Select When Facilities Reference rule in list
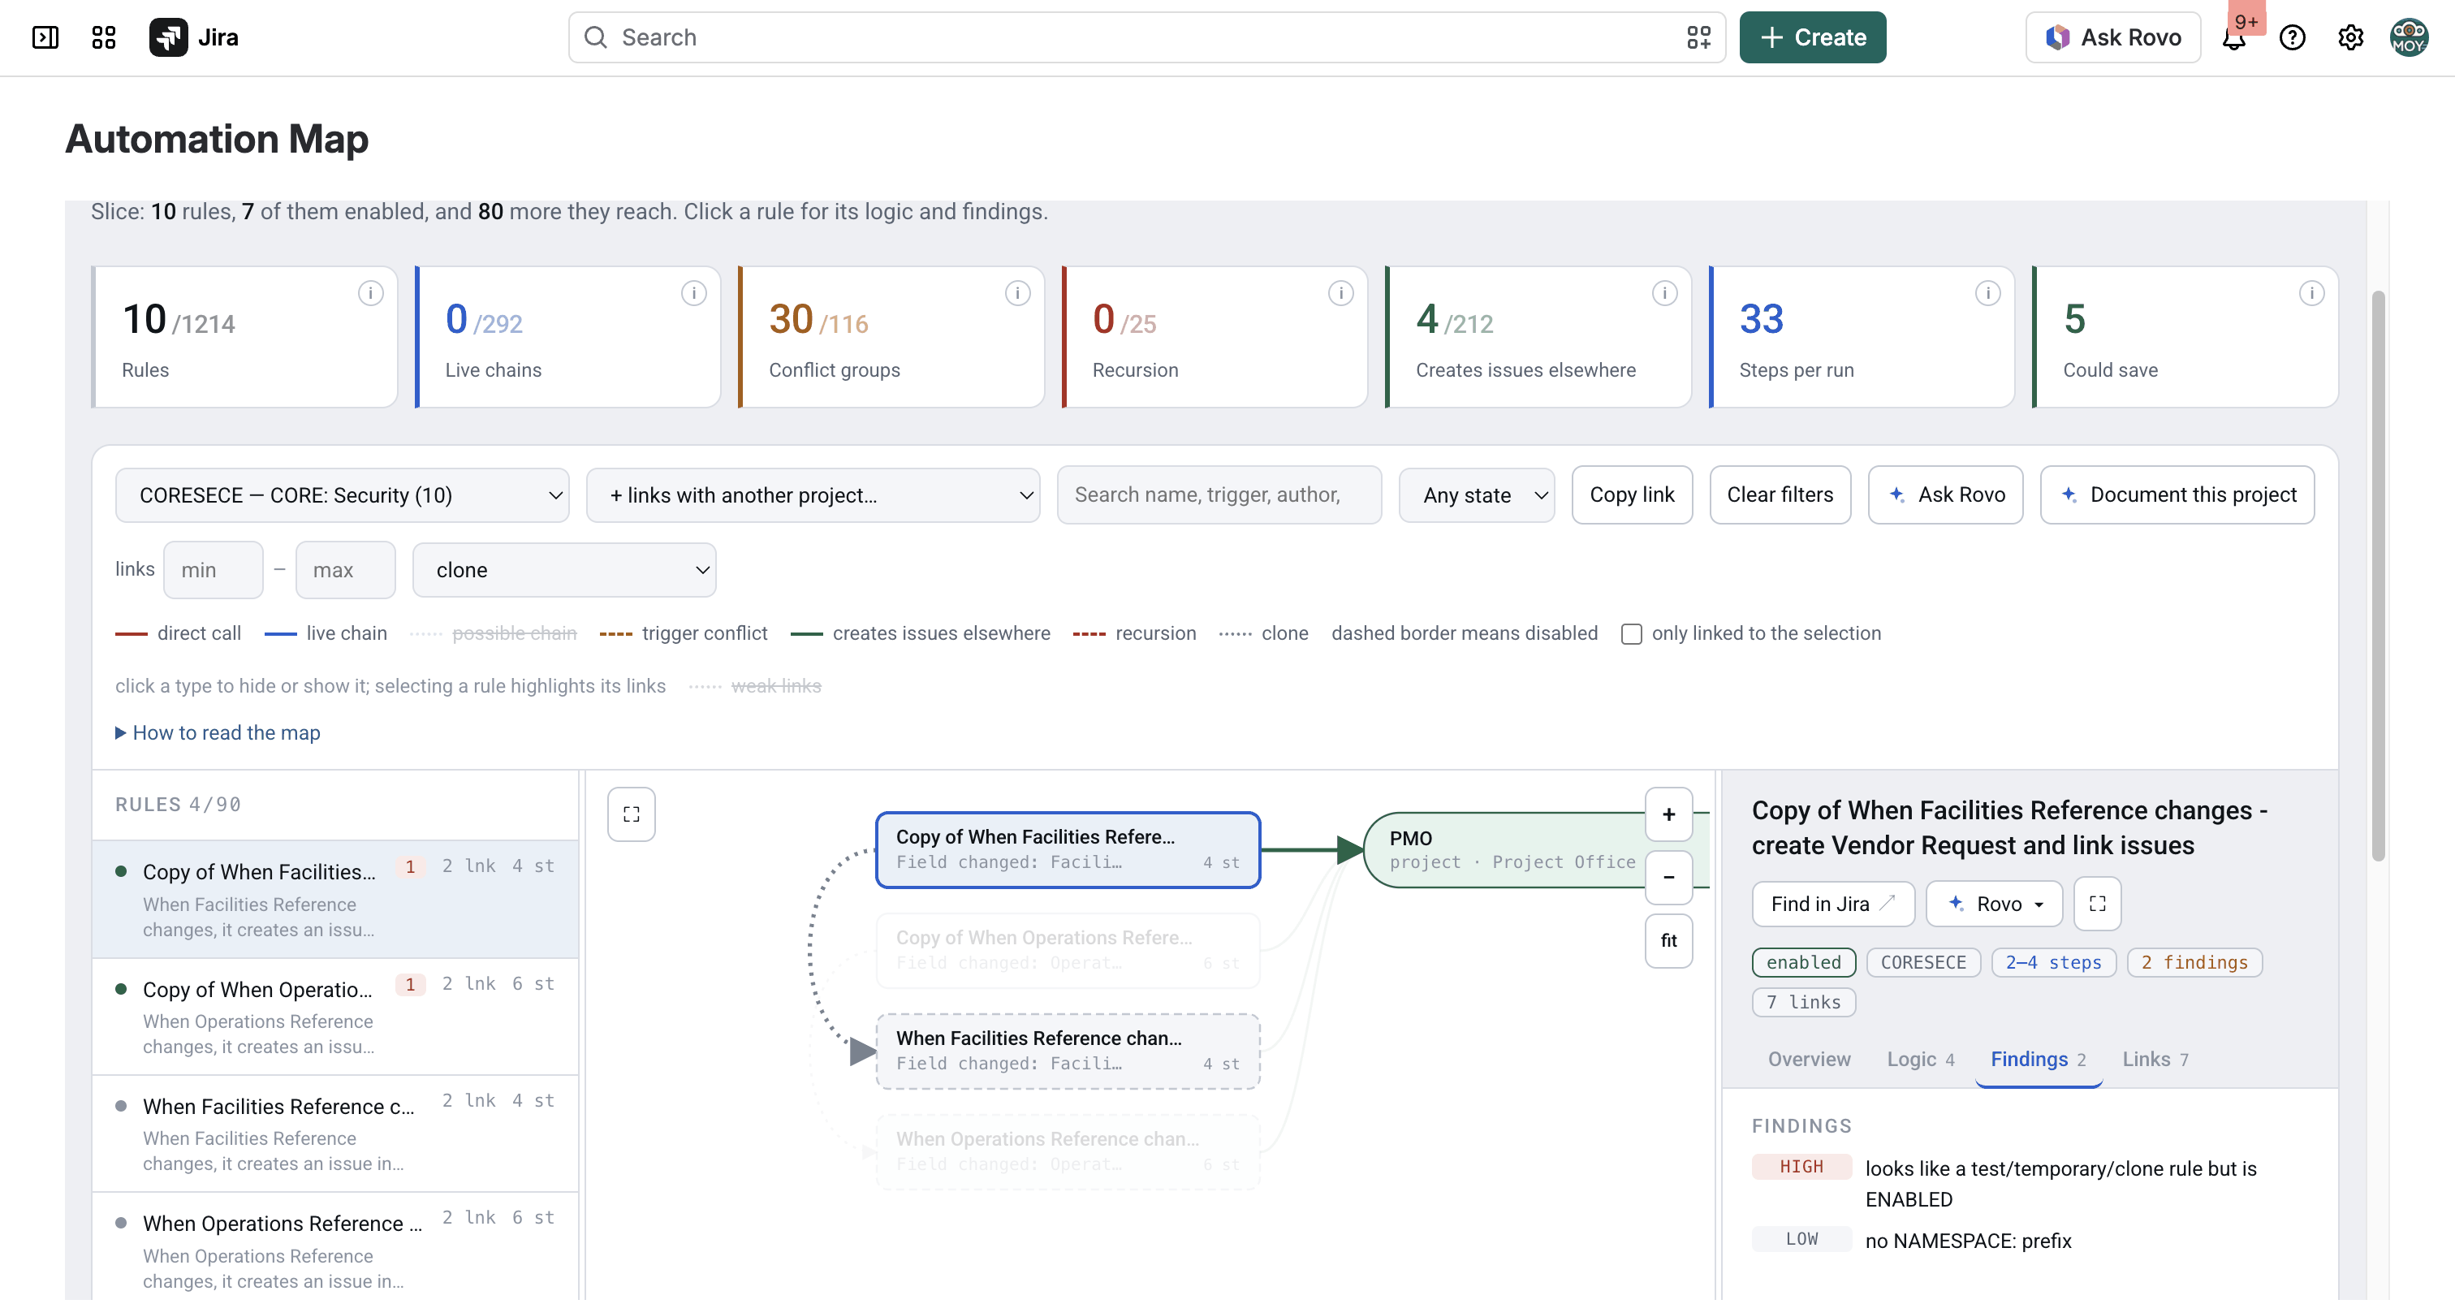 coord(335,1134)
